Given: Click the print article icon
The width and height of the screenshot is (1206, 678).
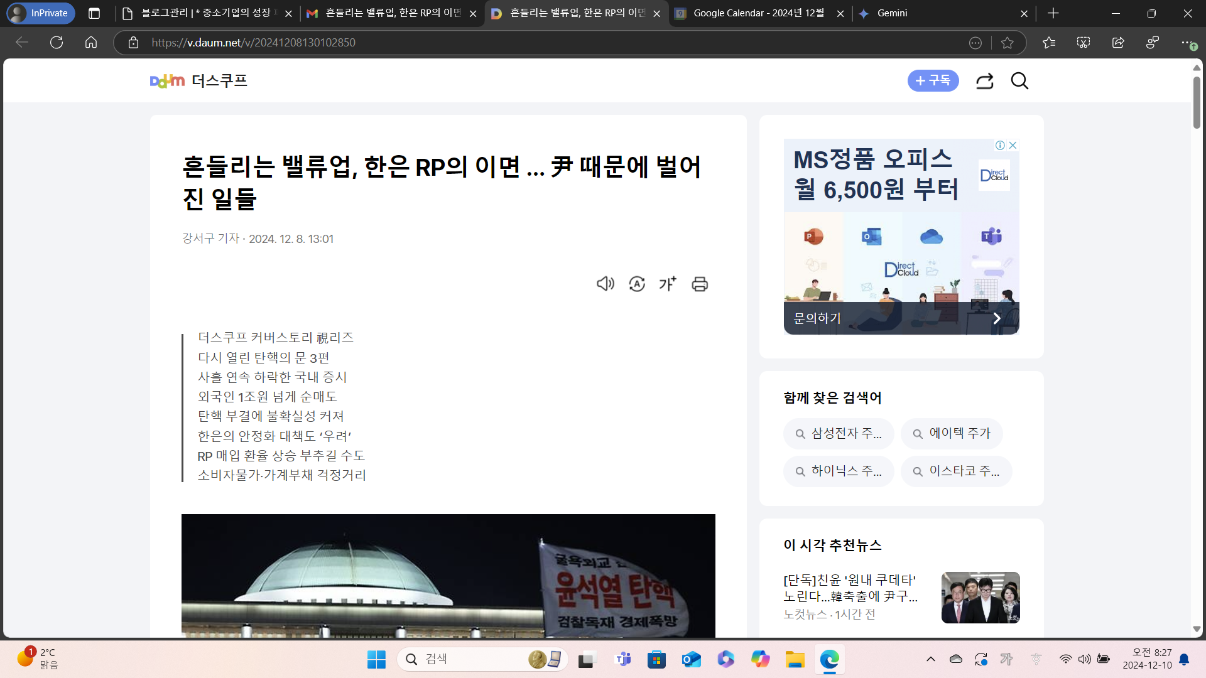Looking at the screenshot, I should (x=700, y=284).
